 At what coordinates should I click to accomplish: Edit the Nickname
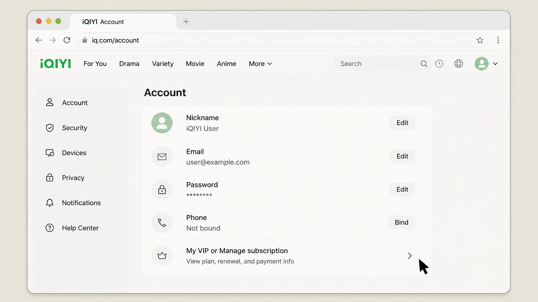click(x=402, y=123)
